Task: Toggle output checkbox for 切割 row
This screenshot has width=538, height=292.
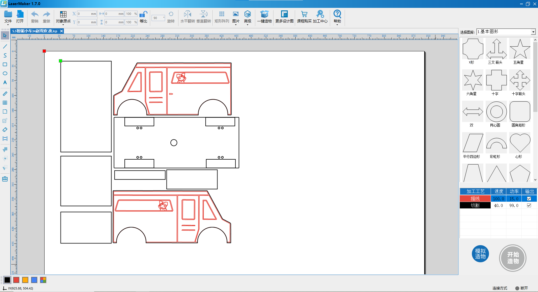Action: [529, 205]
